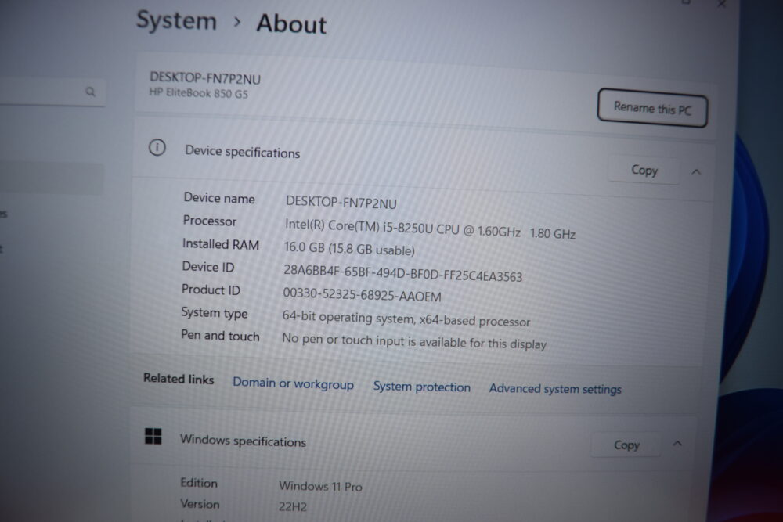Select the HP EliteBook 850 G5 model text
The height and width of the screenshot is (522, 783).
(199, 93)
